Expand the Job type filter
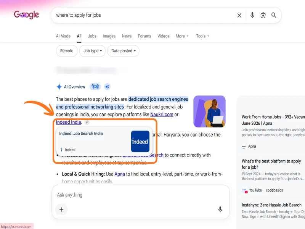This screenshot has width=305, height=229. (92, 51)
